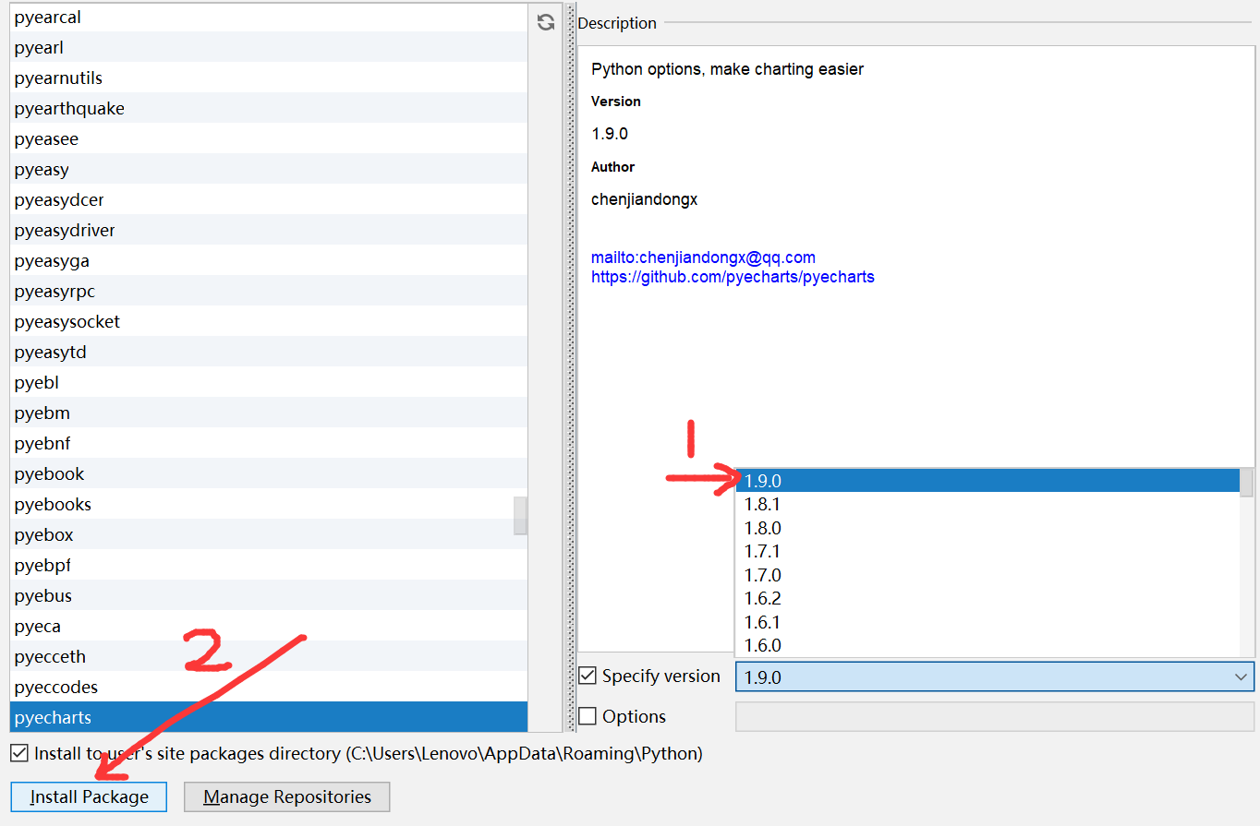Click the package list scrollbar thumb

(520, 517)
